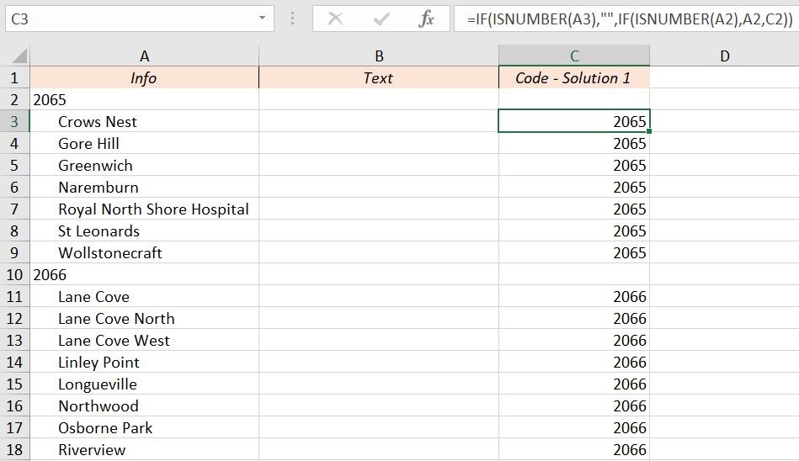Select the Lane Cove West cell
This screenshot has height=461, width=799.
click(144, 340)
